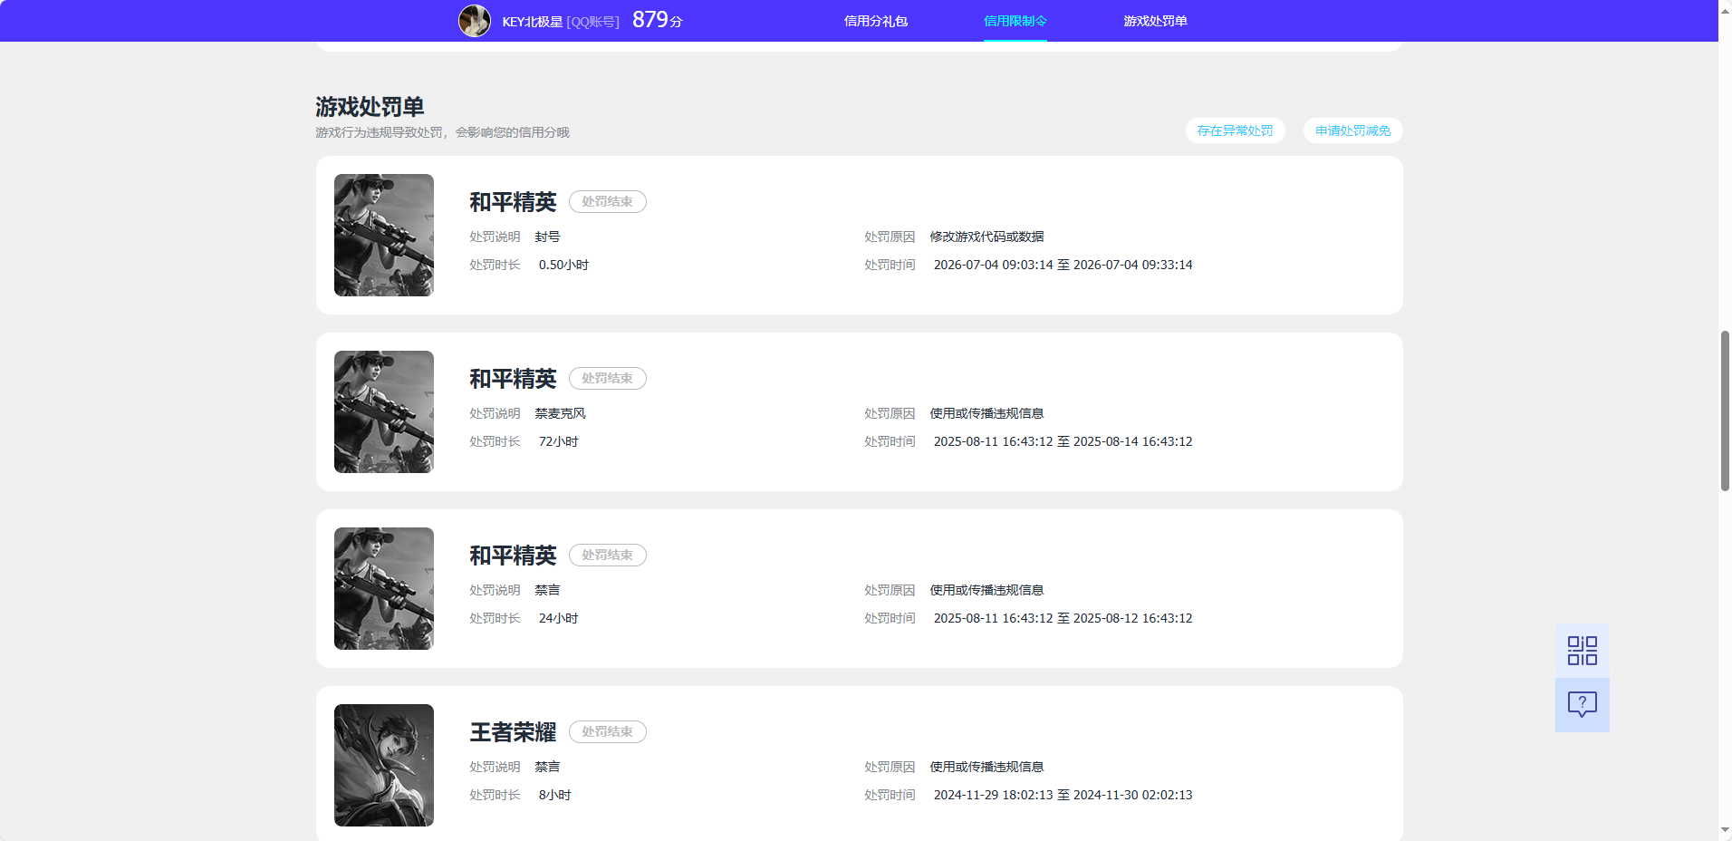Viewport: 1732px width, 841px height.
Task: Switch to the 信用限制令 tab
Action: [1015, 21]
